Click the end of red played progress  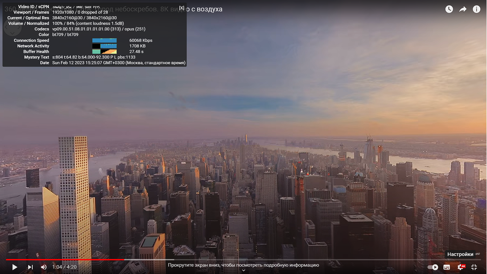(124, 260)
